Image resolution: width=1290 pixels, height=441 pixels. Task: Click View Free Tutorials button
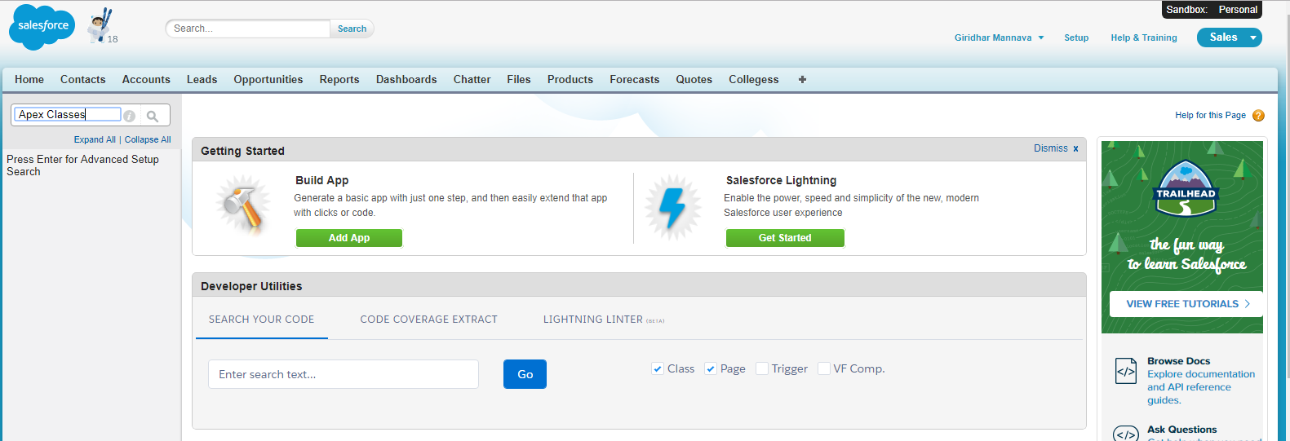tap(1186, 304)
